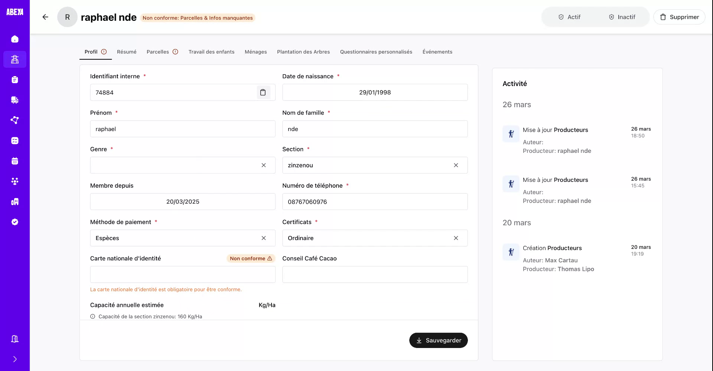
Task: Click the truck deliveries icon in sidebar
Action: pyautogui.click(x=15, y=100)
